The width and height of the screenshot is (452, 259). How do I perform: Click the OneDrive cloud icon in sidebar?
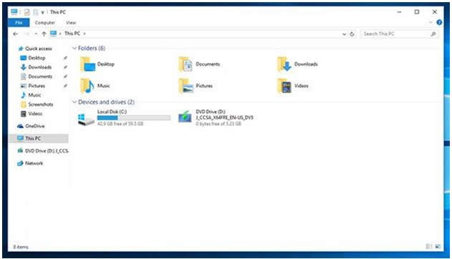[20, 126]
